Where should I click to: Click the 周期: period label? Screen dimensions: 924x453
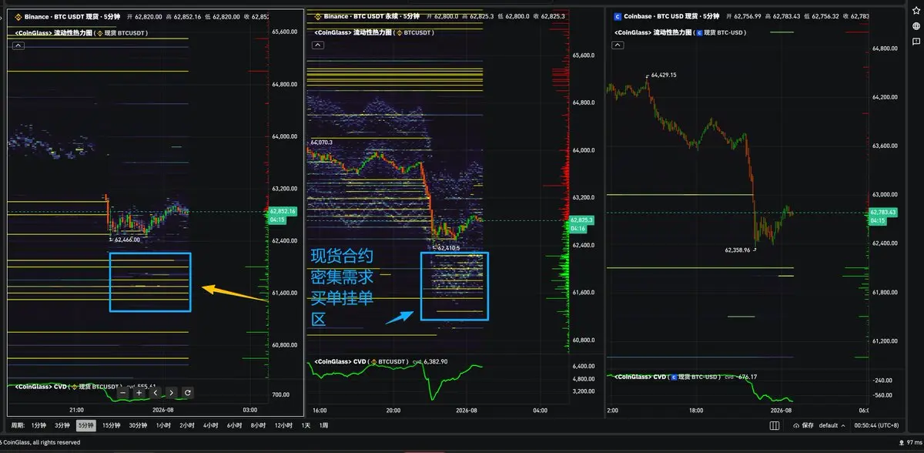click(17, 425)
